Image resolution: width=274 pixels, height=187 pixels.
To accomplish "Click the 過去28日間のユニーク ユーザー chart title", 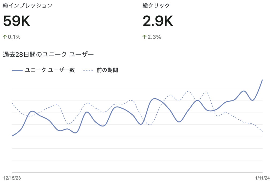I will (48, 55).
